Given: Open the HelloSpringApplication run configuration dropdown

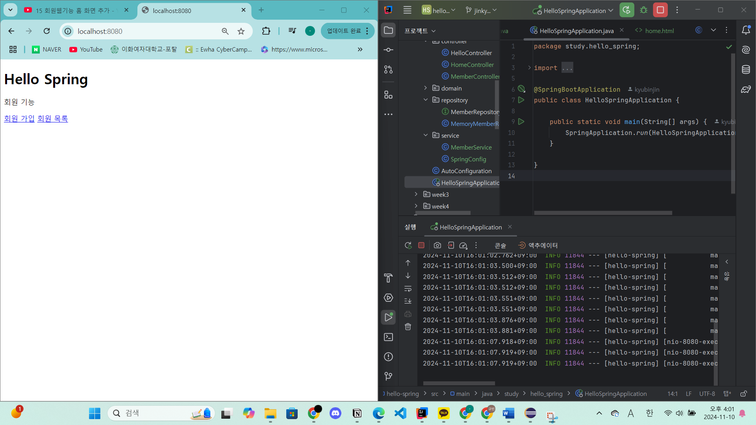Looking at the screenshot, I should point(573,11).
